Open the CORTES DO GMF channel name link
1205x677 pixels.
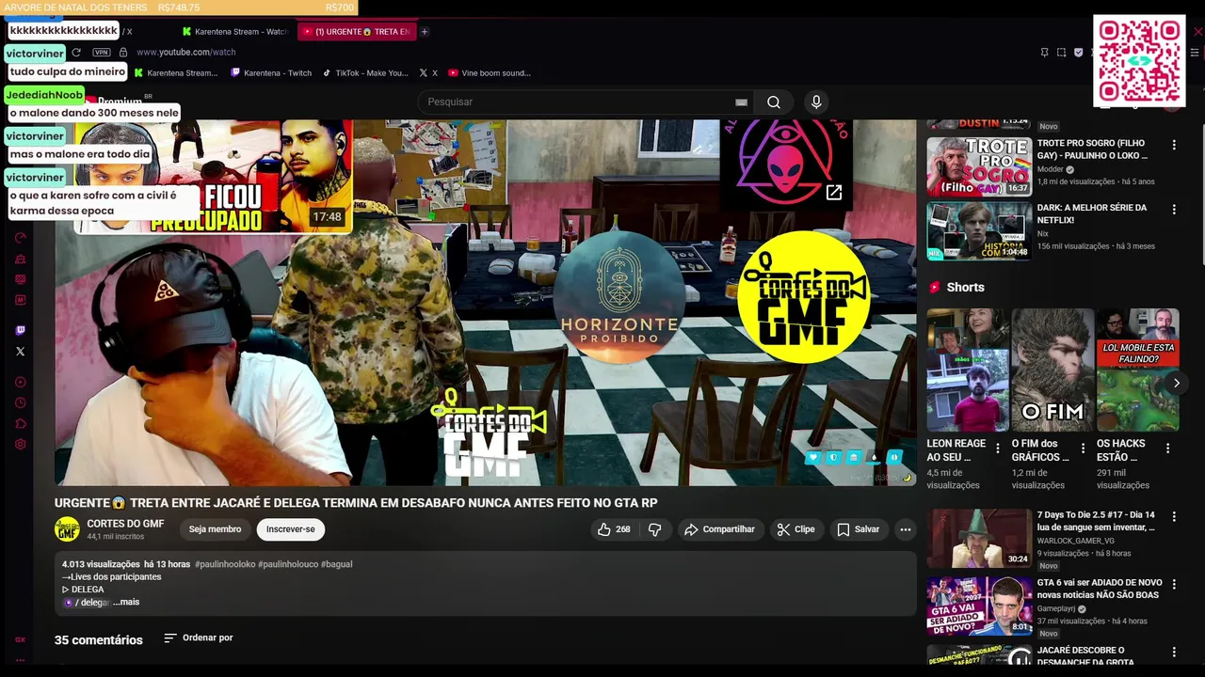(x=125, y=524)
